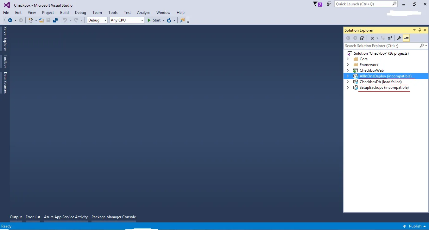Expand the SetupBackups project node

(x=348, y=88)
